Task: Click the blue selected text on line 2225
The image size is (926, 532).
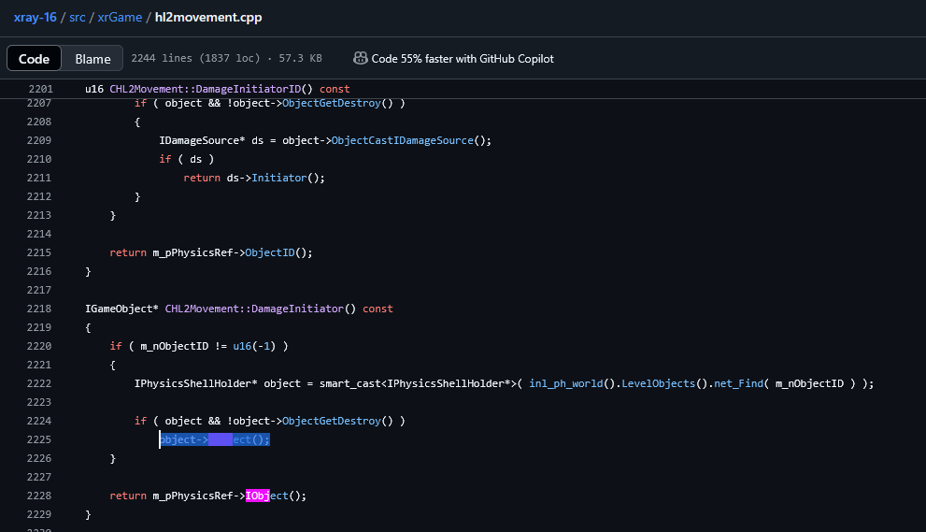Action: pos(215,439)
